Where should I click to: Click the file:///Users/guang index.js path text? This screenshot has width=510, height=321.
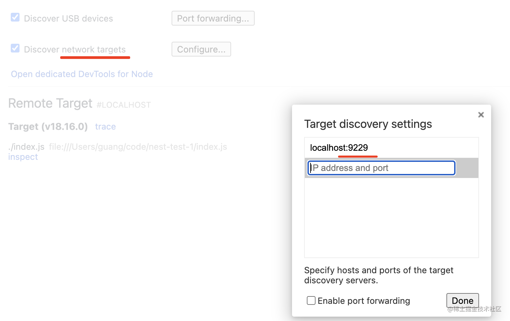(138, 147)
